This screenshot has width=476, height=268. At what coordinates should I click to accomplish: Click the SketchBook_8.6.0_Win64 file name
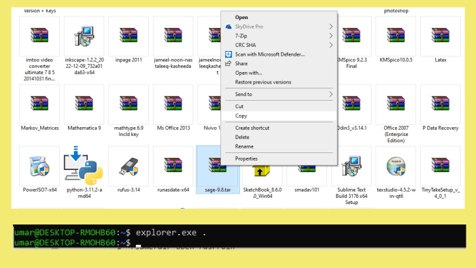(x=262, y=192)
